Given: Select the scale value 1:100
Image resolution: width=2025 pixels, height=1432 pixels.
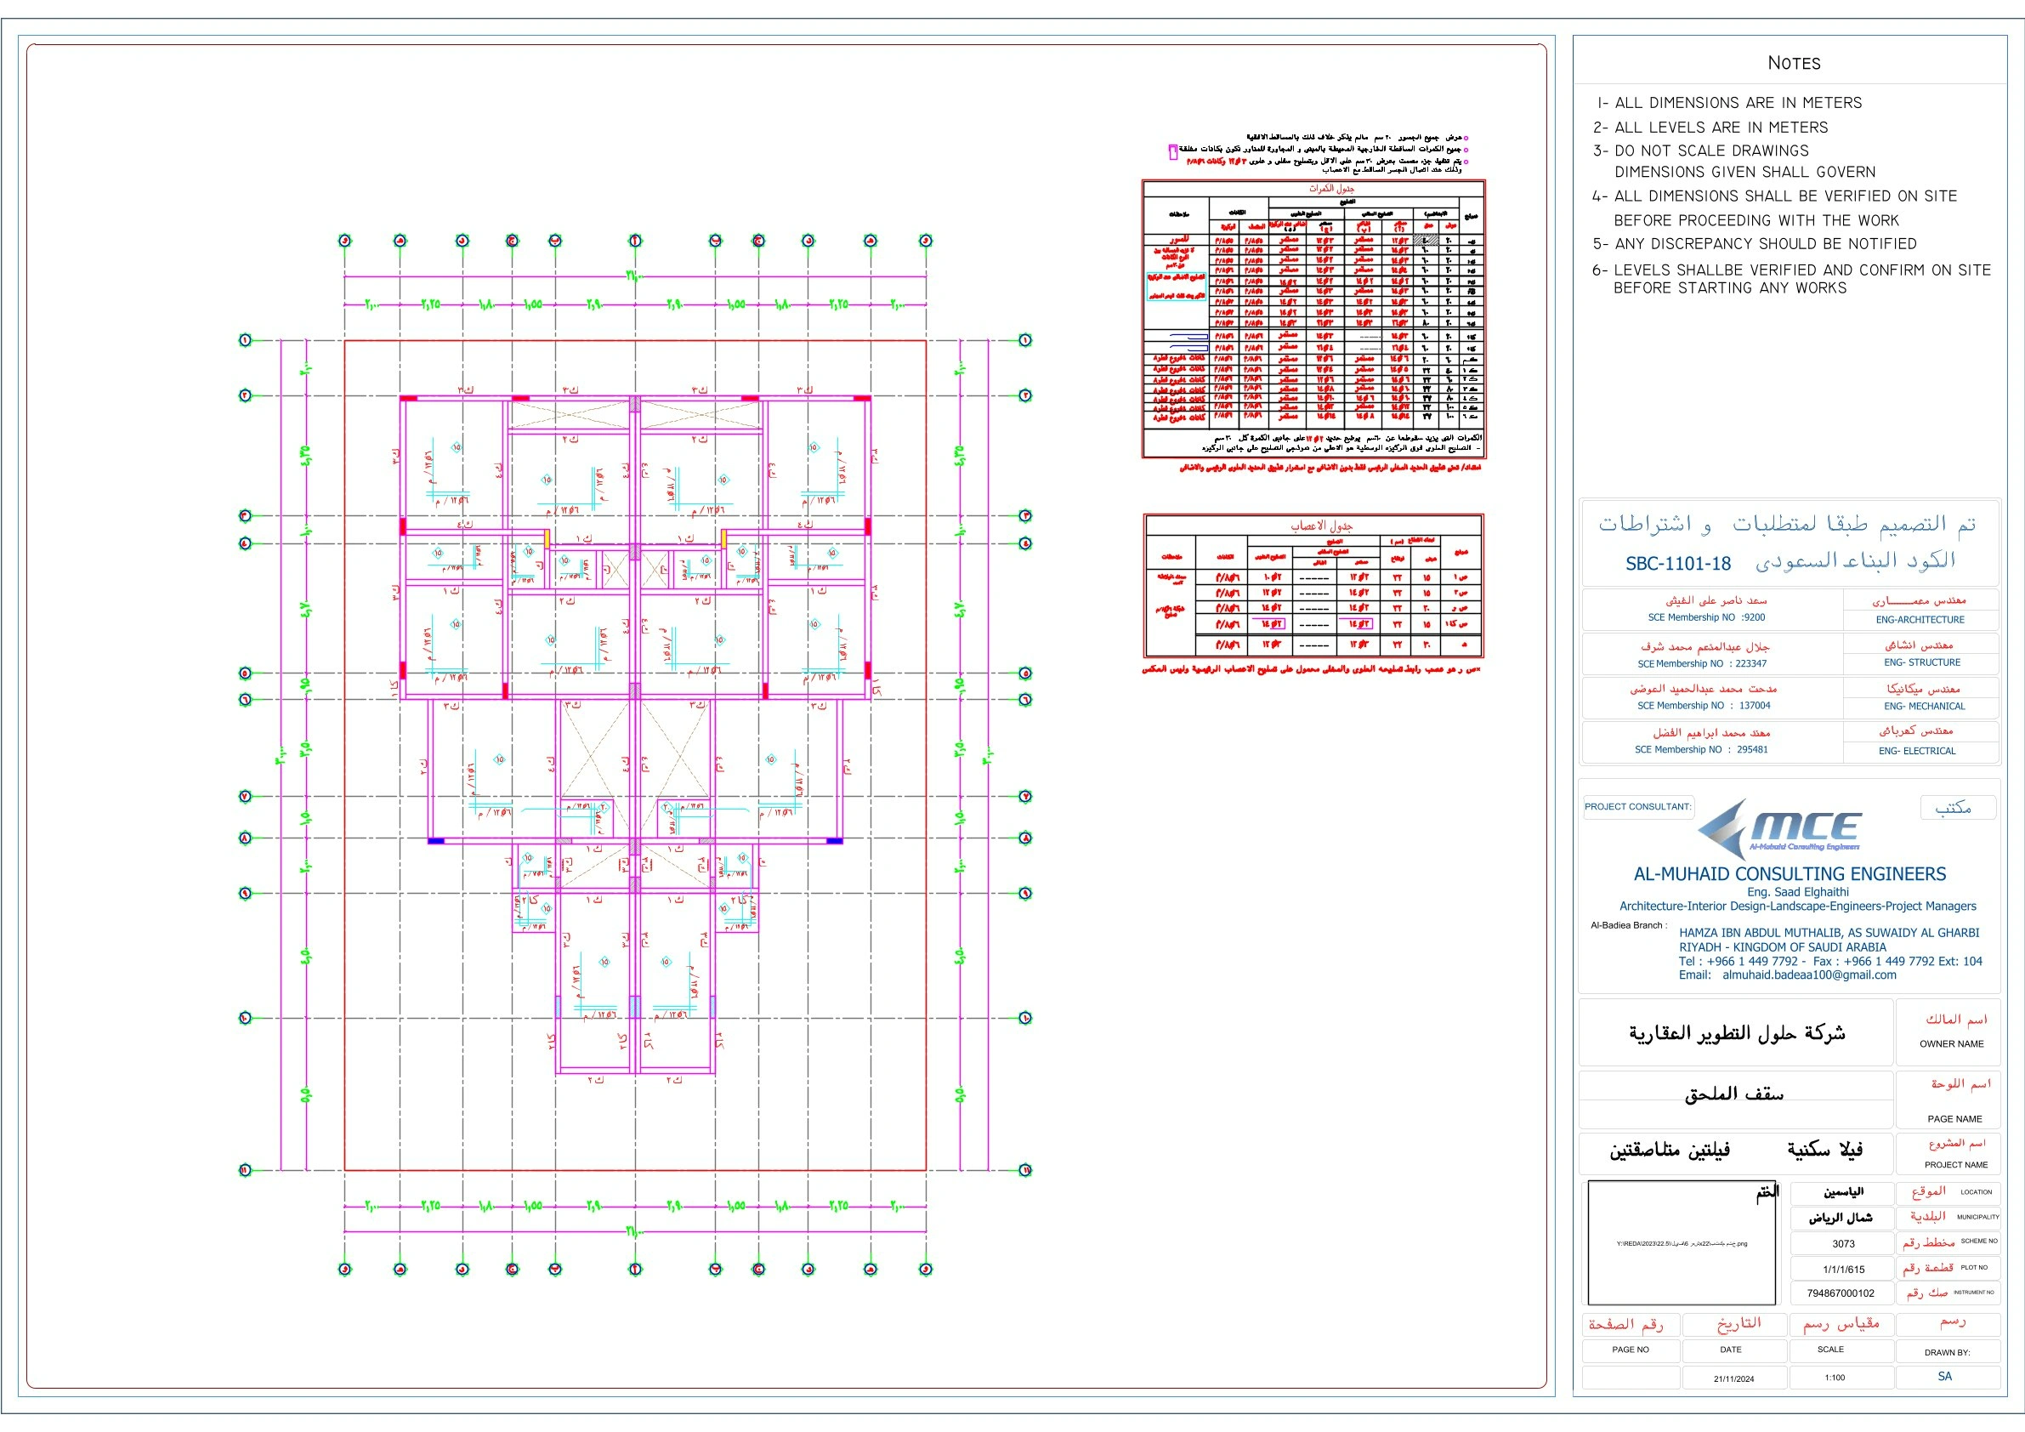Looking at the screenshot, I should 1835,1378.
